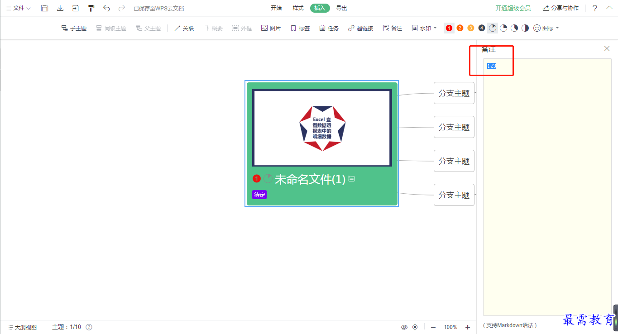
Task: Apply dark priority 4 marker
Action: (482, 28)
